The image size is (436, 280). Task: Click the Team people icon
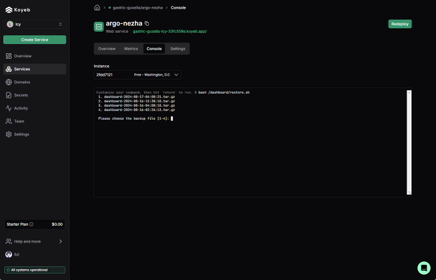tap(9, 121)
